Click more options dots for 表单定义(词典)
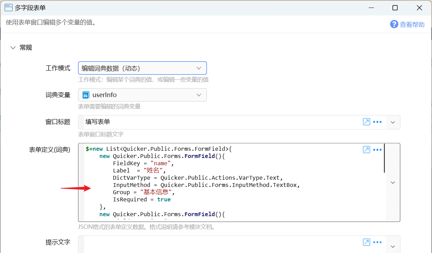This screenshot has height=253, width=432. [377, 149]
